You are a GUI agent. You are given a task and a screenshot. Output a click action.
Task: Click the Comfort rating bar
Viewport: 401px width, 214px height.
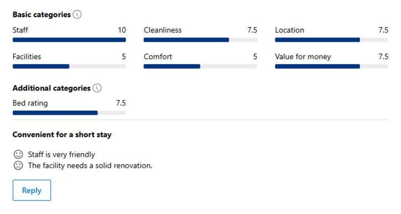[x=200, y=66]
